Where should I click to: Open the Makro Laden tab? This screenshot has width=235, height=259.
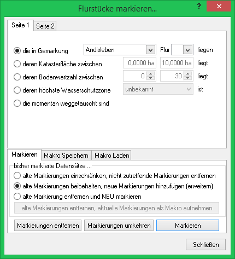tap(111, 156)
